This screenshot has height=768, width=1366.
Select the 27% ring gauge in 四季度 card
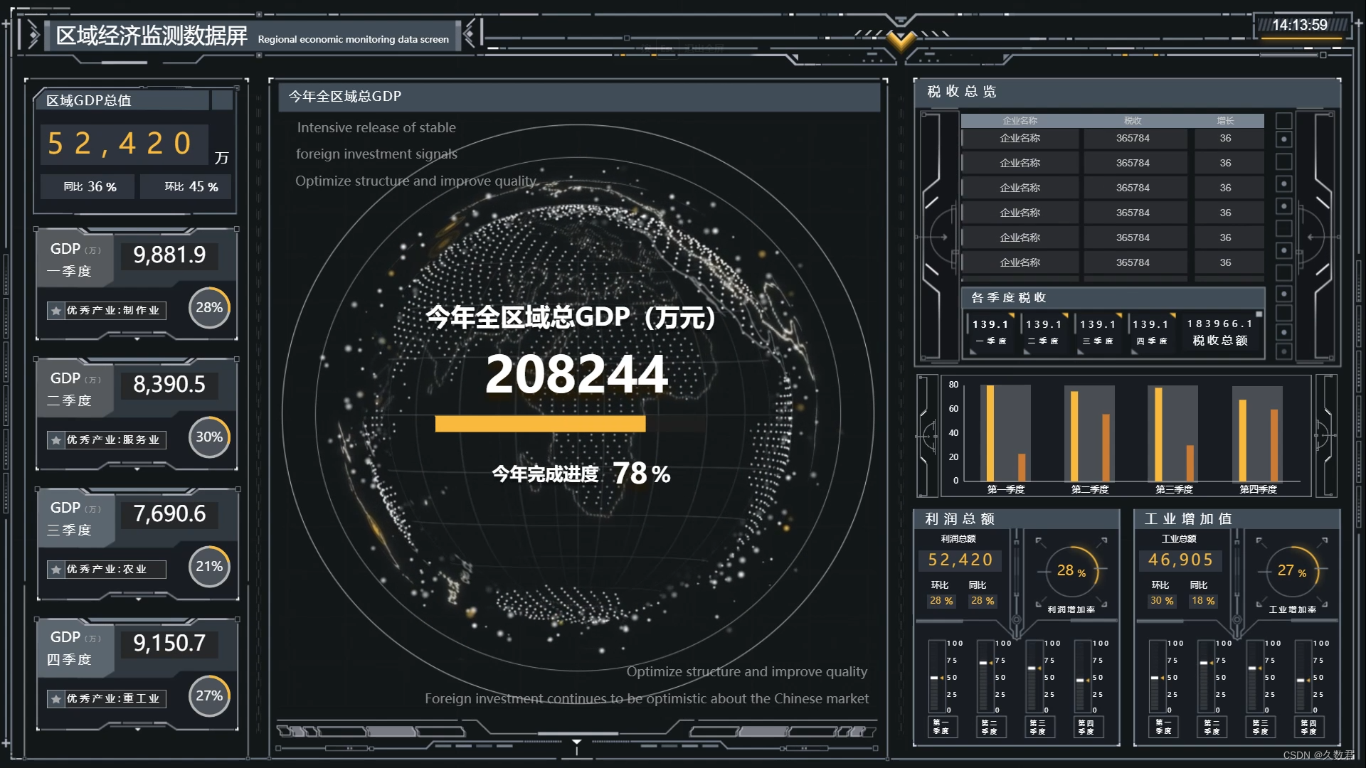[x=209, y=696]
